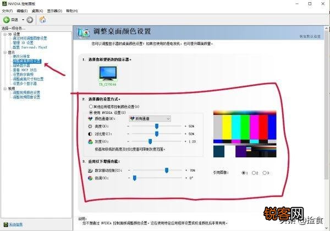Open 设置数字音频 in the tree

coord(23,74)
